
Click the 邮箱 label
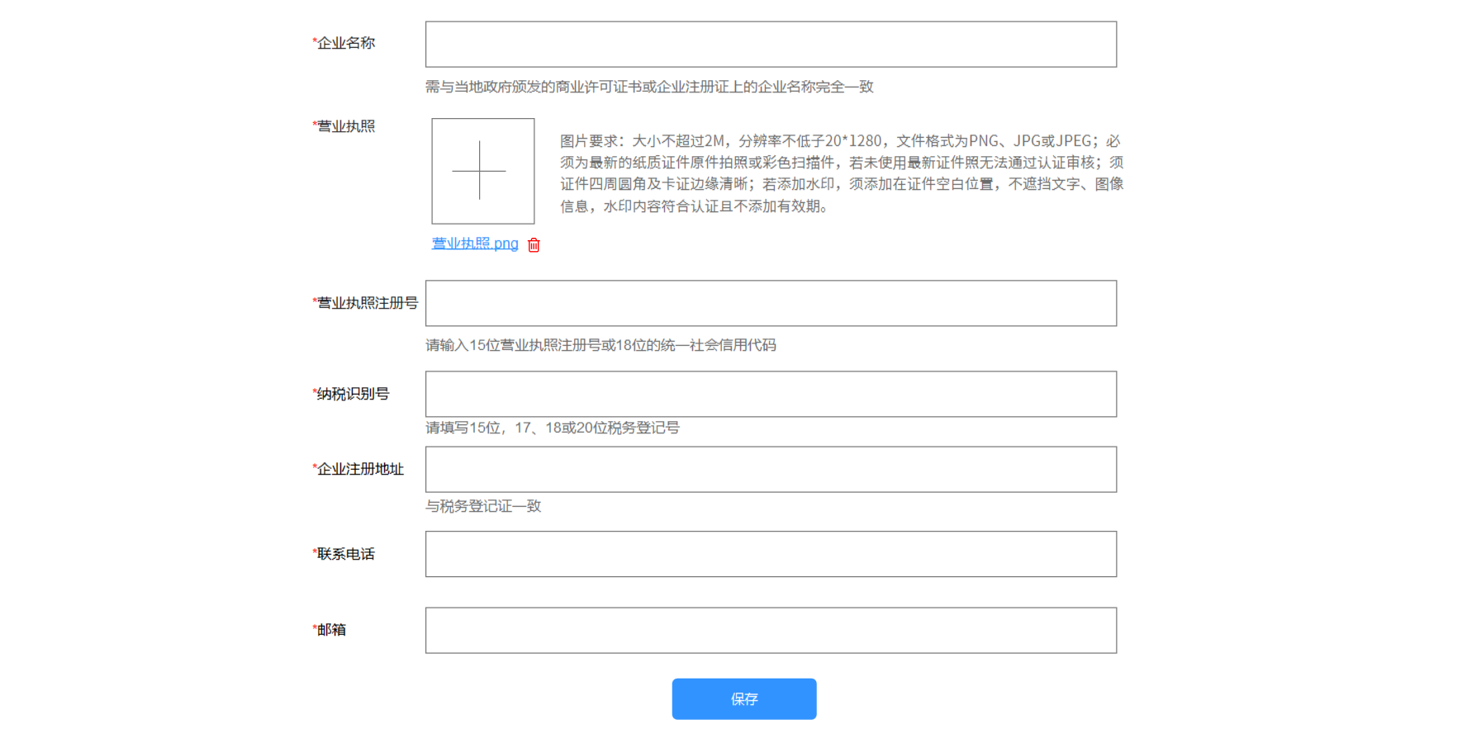point(331,630)
